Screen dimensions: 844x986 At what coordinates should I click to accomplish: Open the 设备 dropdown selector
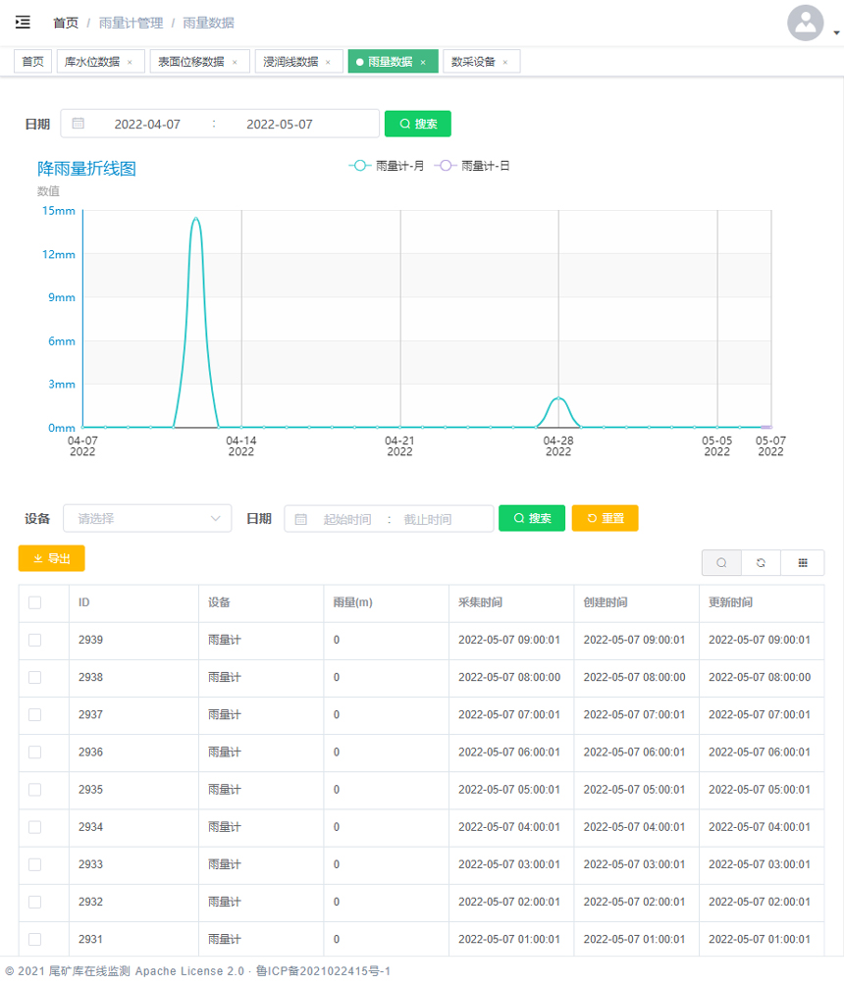pyautogui.click(x=147, y=519)
